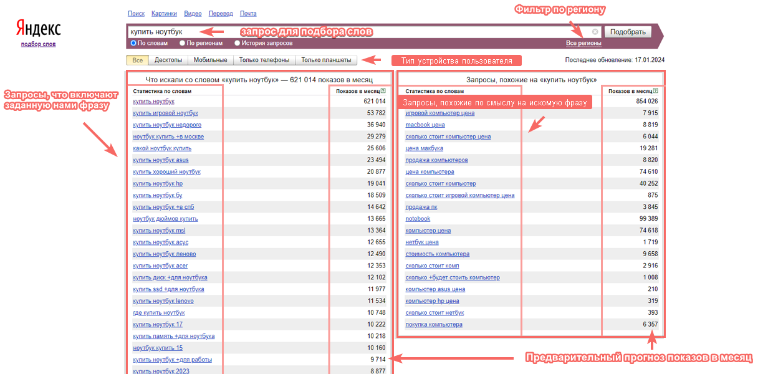773x374 pixels.
Task: Open the "где купить ноутбук" link
Action: (158, 313)
